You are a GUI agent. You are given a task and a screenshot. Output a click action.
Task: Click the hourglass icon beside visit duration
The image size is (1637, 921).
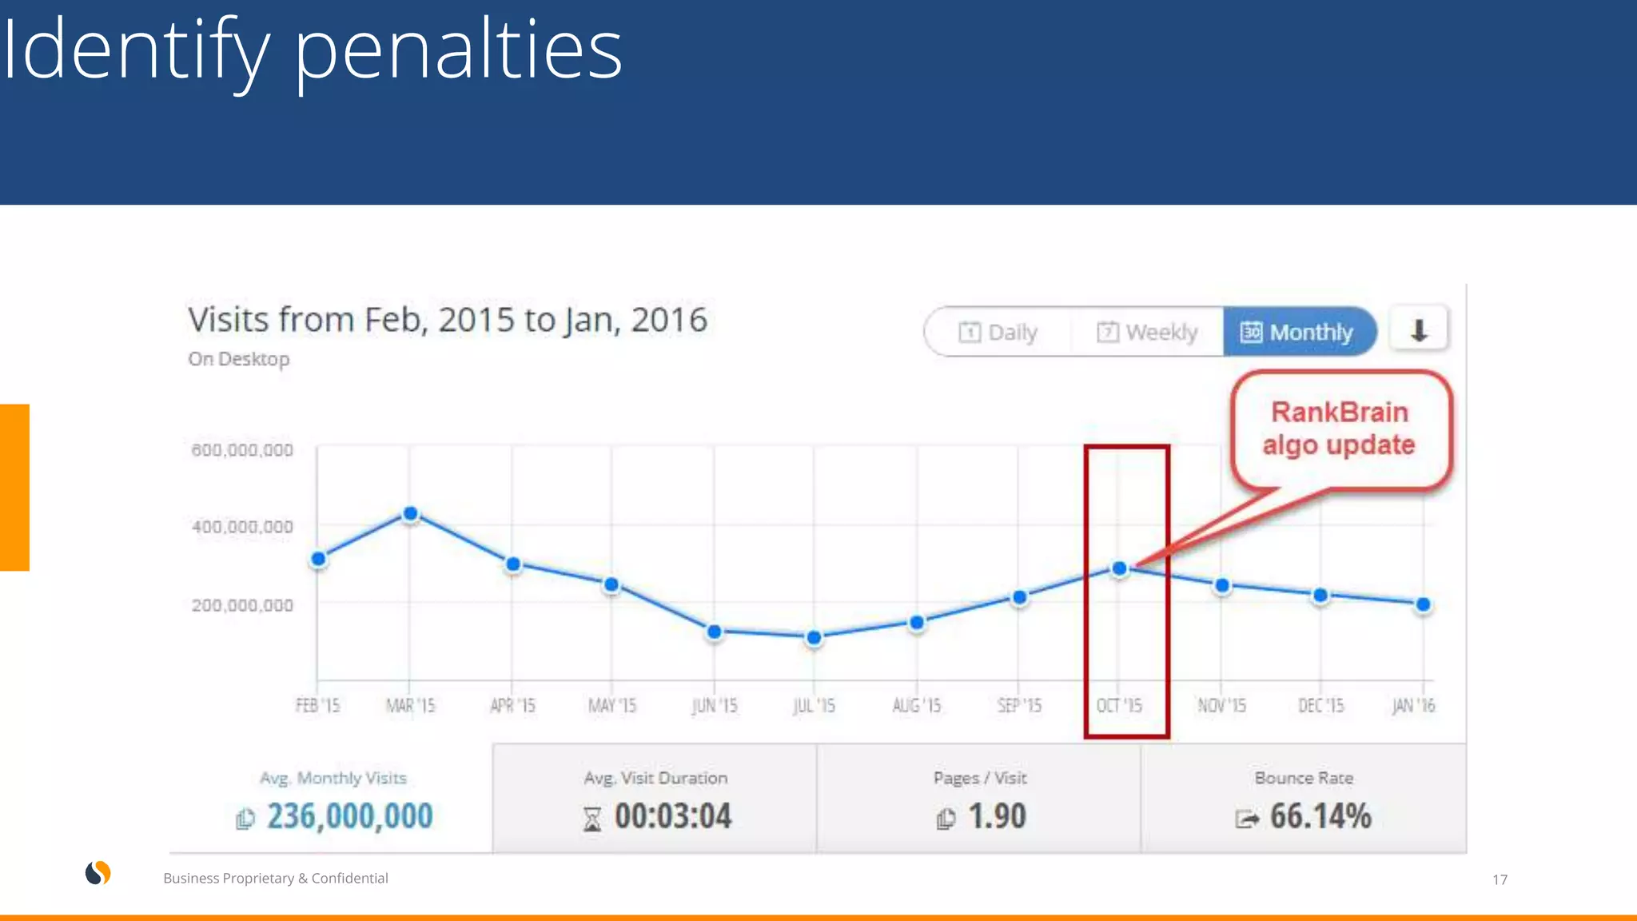592,819
